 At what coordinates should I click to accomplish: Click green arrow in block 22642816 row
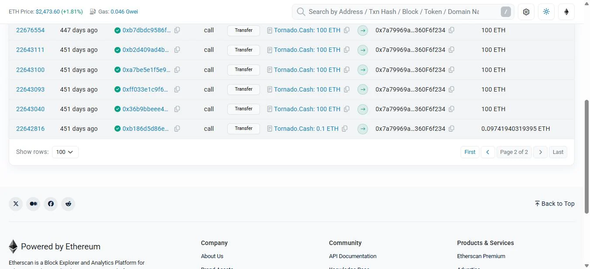coord(363,129)
